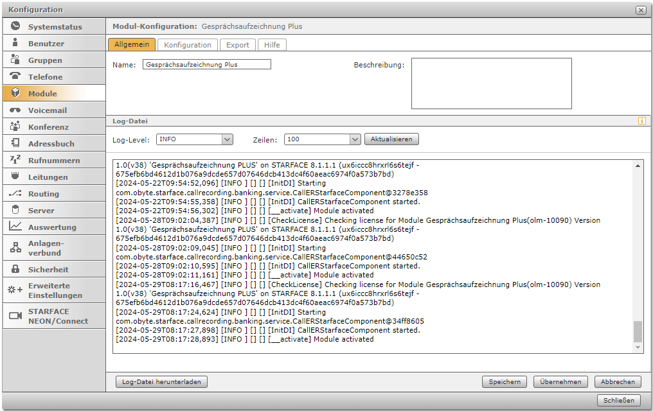The width and height of the screenshot is (653, 411).
Task: Switch to the Konfiguration tab
Action: (x=188, y=45)
